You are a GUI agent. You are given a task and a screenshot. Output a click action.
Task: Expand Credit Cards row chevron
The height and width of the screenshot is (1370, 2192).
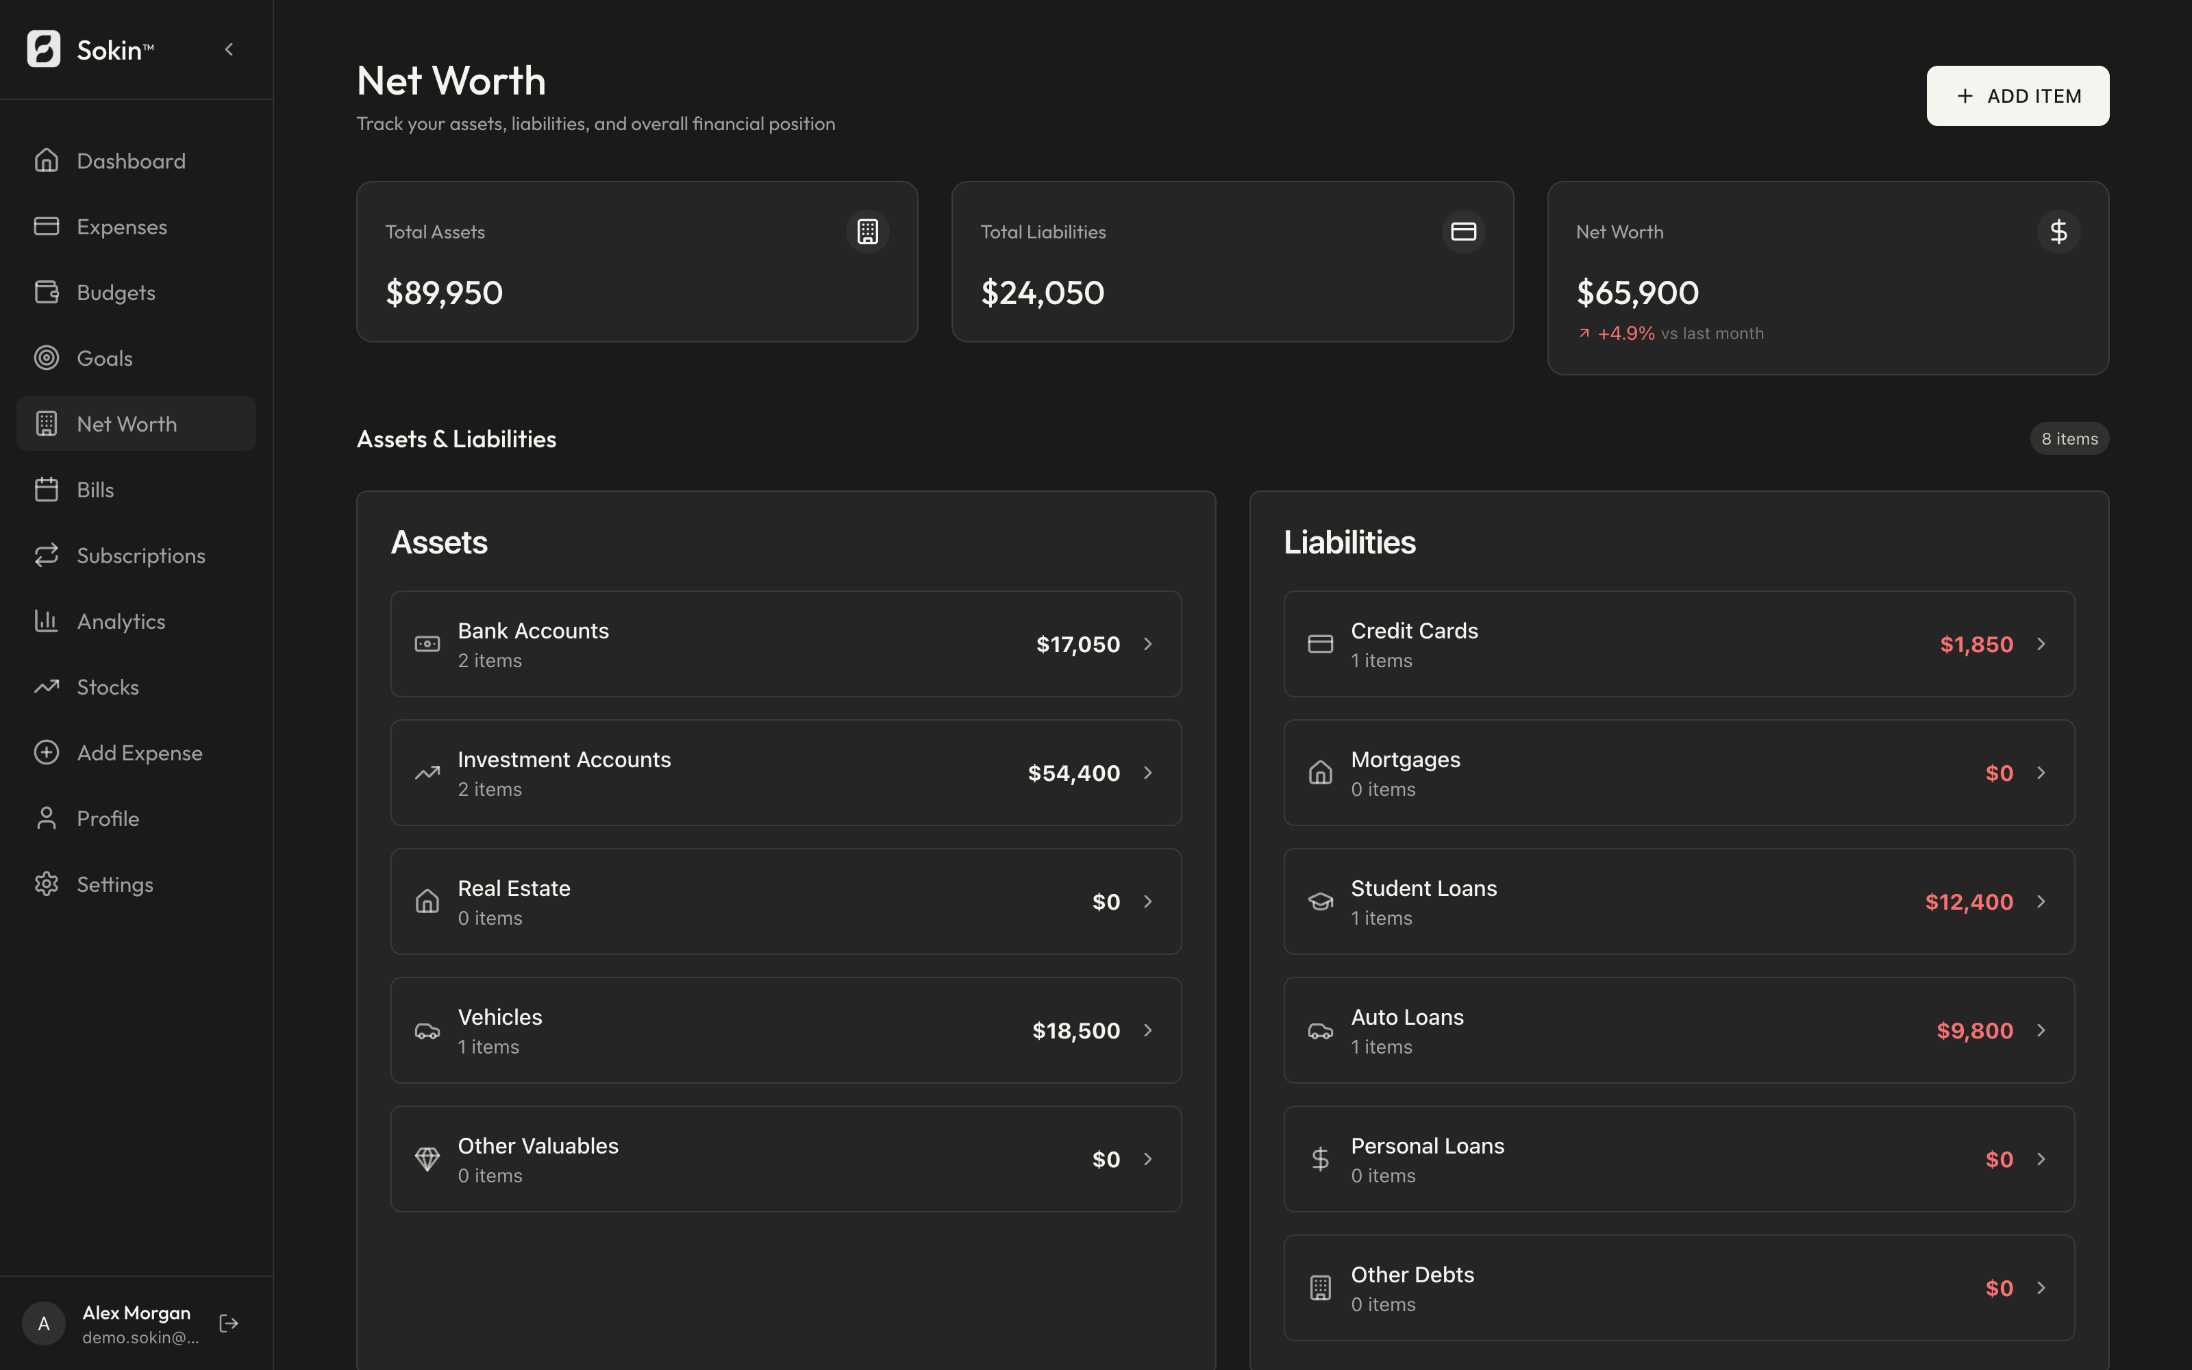point(2041,644)
